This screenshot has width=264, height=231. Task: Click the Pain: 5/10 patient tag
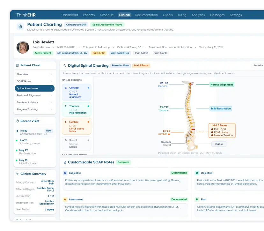(x=99, y=53)
